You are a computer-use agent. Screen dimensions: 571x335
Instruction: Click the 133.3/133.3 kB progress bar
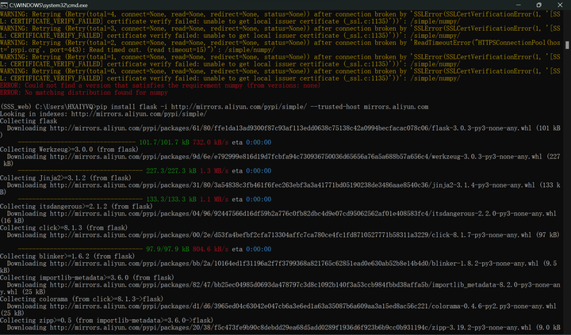pos(80,200)
